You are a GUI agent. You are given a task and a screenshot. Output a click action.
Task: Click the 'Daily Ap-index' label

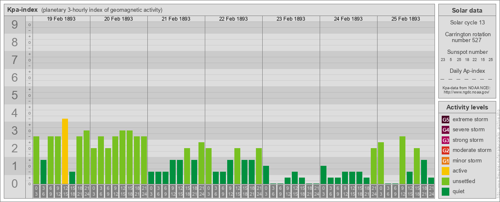[x=467, y=71]
